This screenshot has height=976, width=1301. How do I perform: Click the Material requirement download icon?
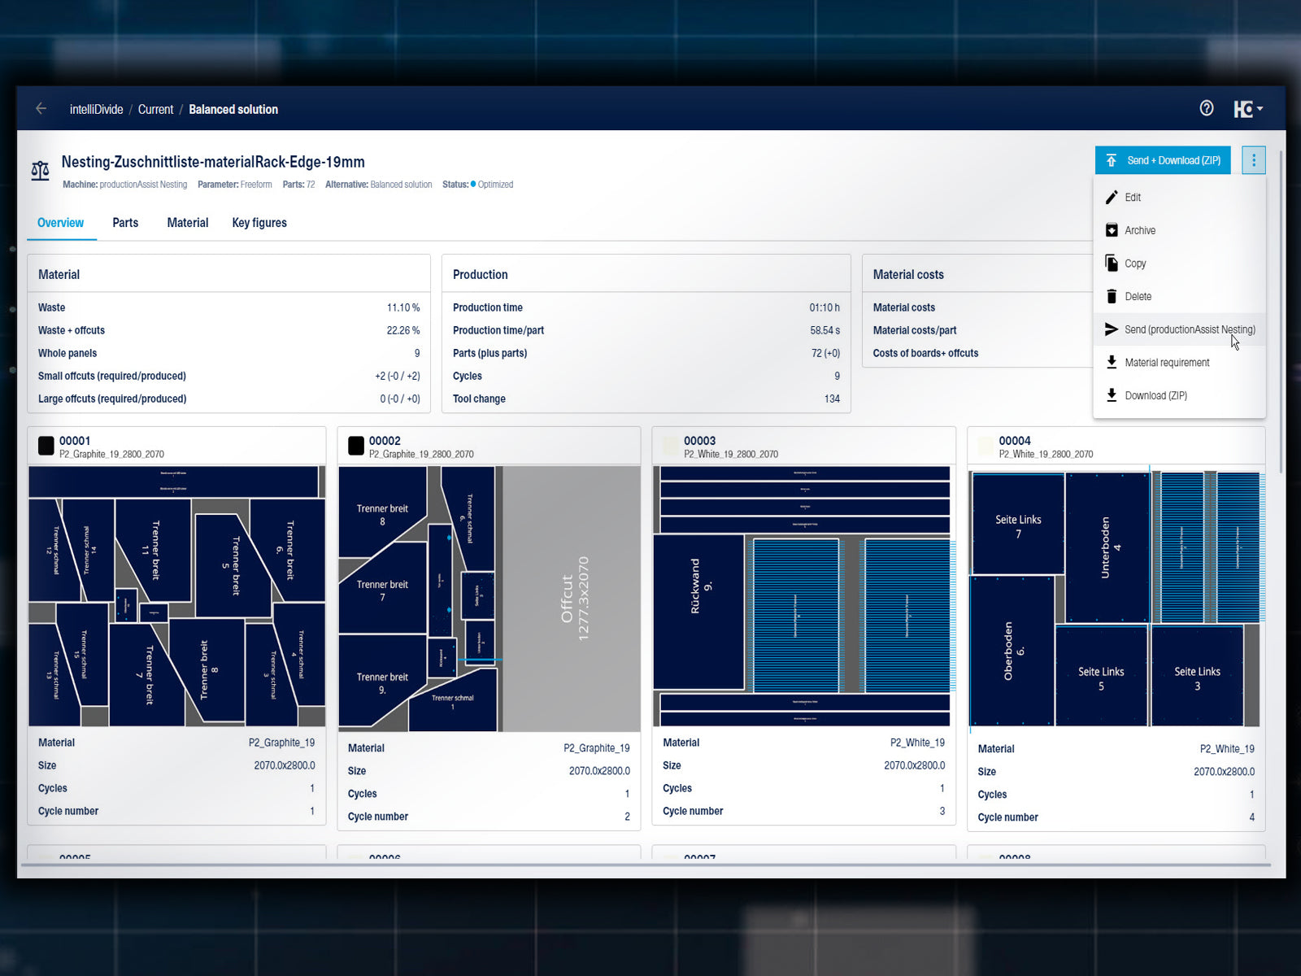(x=1112, y=363)
